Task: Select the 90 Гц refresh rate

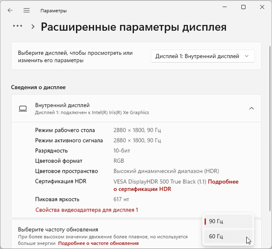Action: point(228,222)
